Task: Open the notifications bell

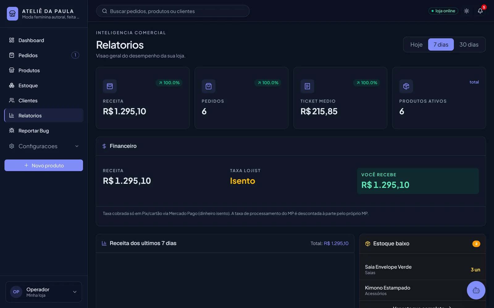Action: click(480, 11)
